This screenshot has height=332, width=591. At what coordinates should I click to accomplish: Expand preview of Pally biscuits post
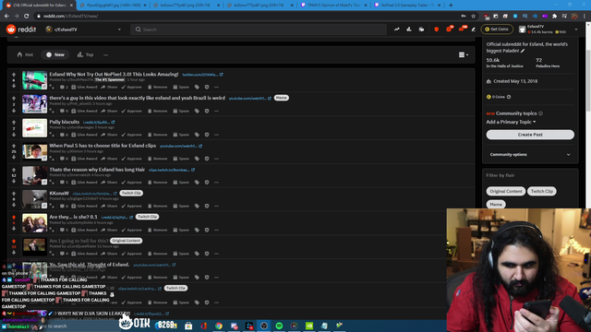tap(52, 135)
